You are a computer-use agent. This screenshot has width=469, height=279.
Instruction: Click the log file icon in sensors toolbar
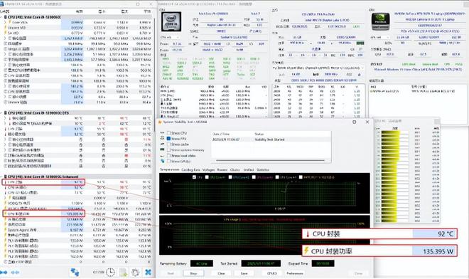point(124,272)
